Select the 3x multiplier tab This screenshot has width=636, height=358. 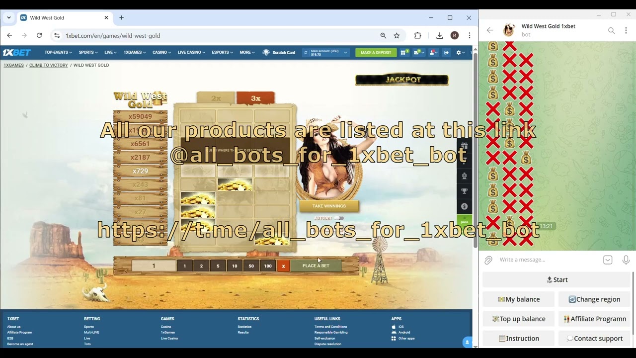[255, 98]
